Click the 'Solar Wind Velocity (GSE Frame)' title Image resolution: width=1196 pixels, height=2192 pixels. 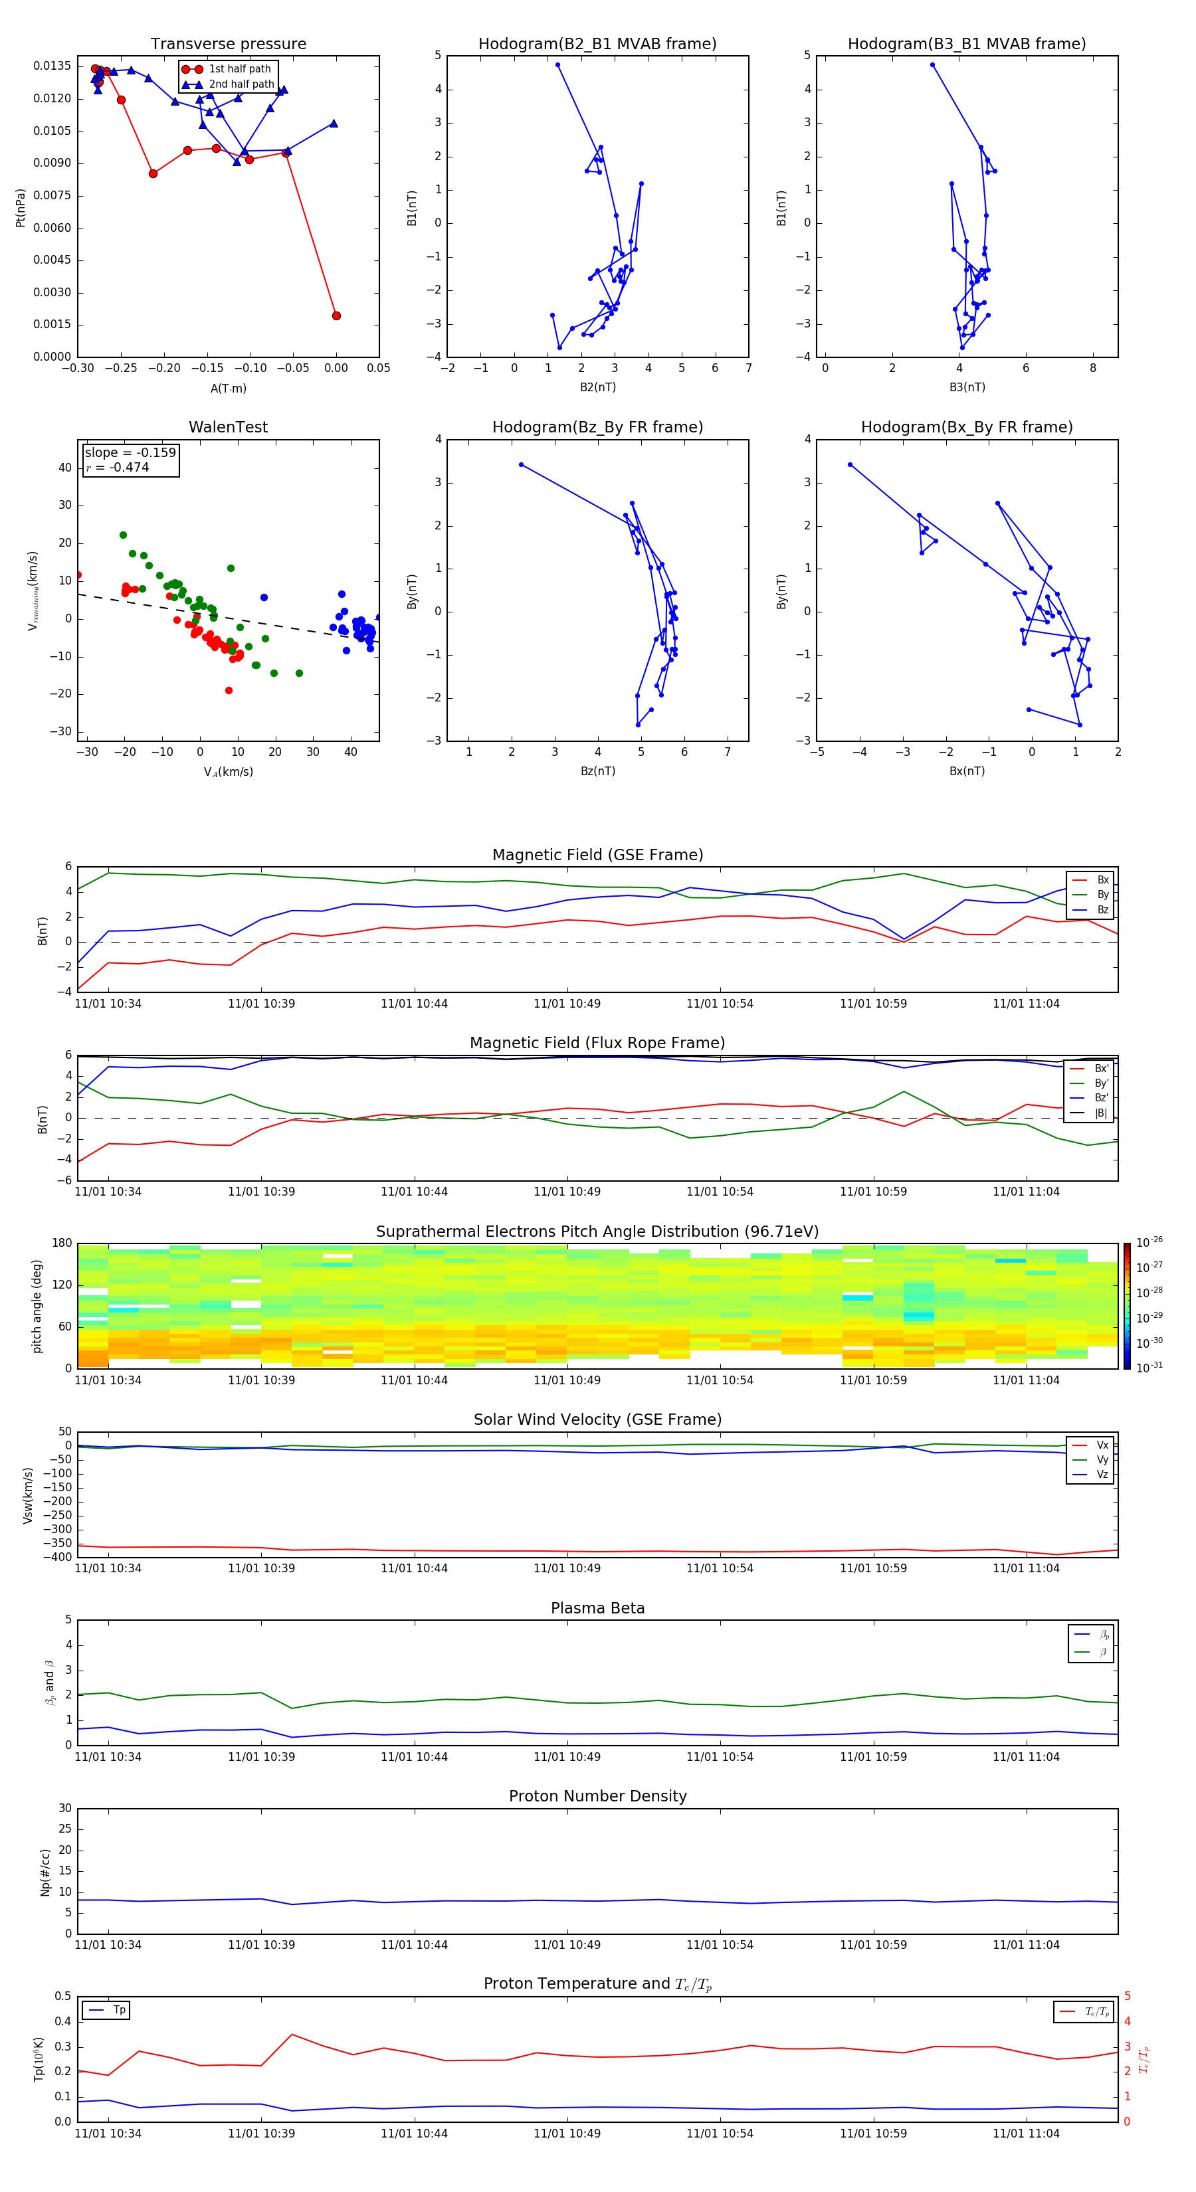click(x=597, y=1420)
